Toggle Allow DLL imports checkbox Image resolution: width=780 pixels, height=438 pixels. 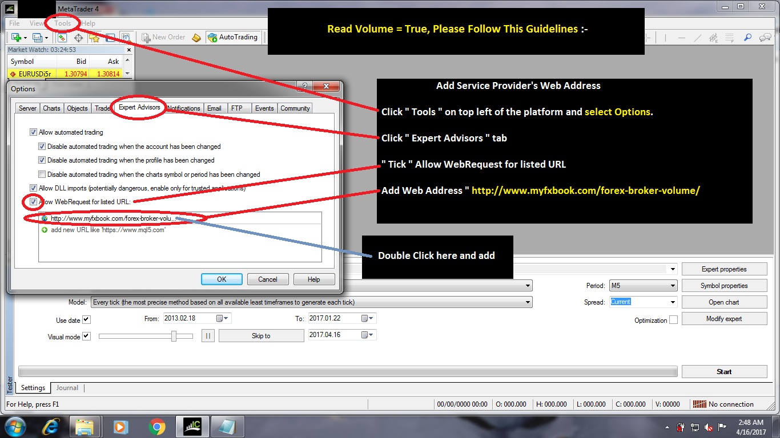tap(33, 188)
